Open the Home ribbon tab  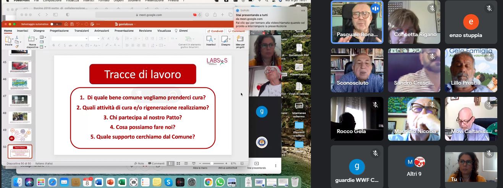point(8,31)
